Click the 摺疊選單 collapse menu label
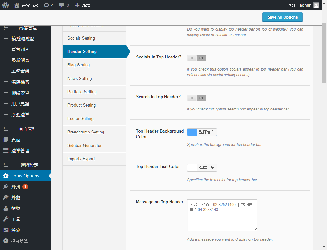 click(x=19, y=241)
